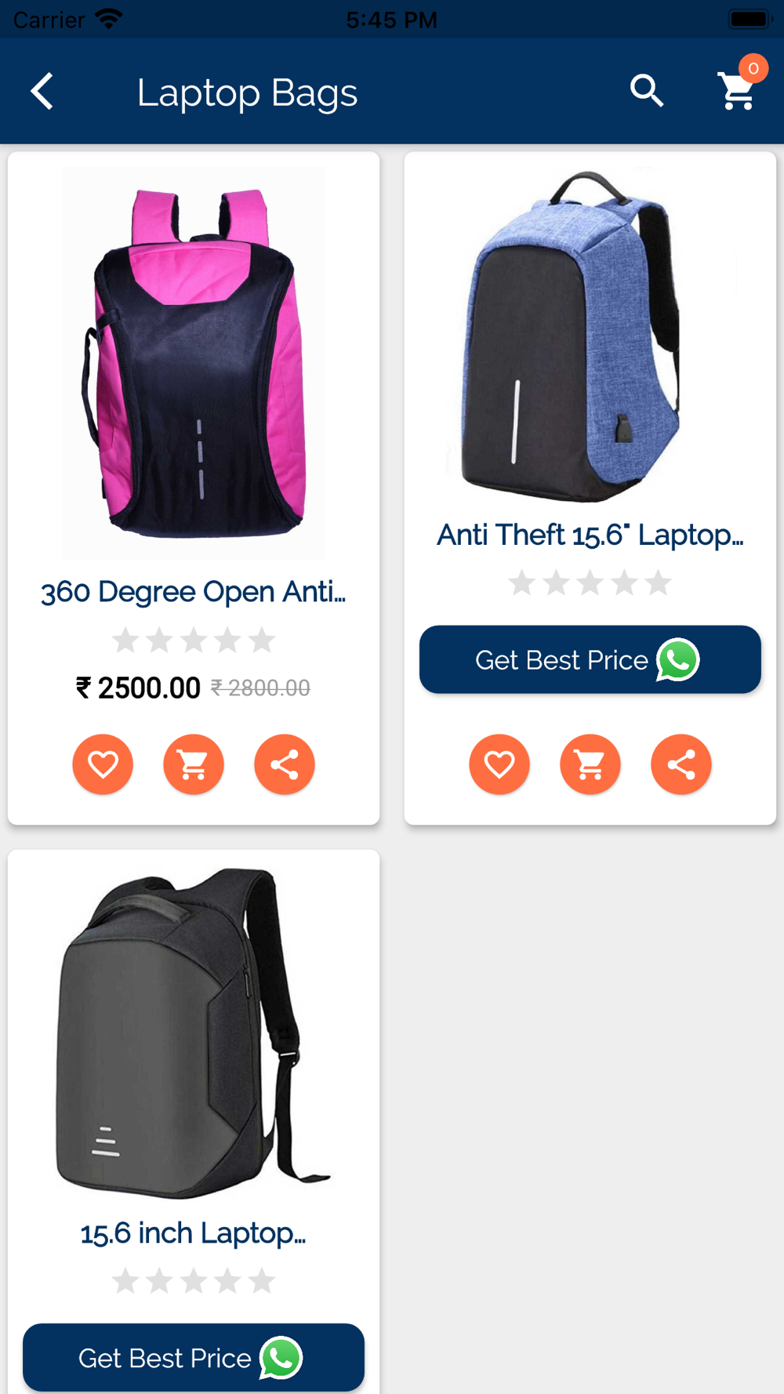
Task: Add 360 Degree bag to cart
Action: click(194, 764)
